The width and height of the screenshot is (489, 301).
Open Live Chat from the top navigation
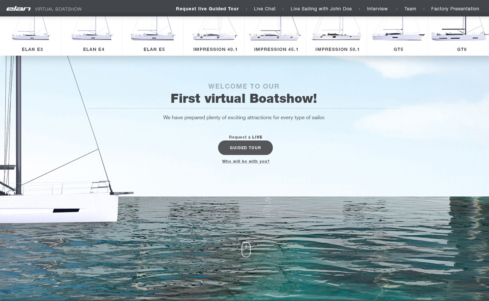tap(265, 9)
